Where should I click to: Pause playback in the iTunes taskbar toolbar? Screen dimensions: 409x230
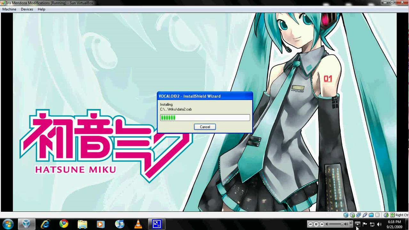point(316,224)
